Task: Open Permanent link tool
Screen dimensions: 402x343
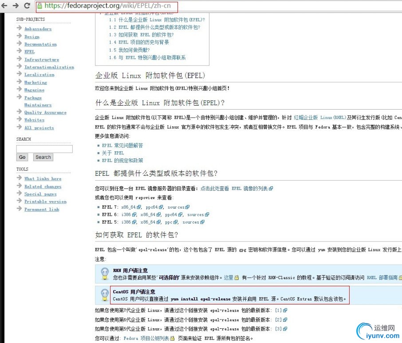Action: (x=42, y=209)
